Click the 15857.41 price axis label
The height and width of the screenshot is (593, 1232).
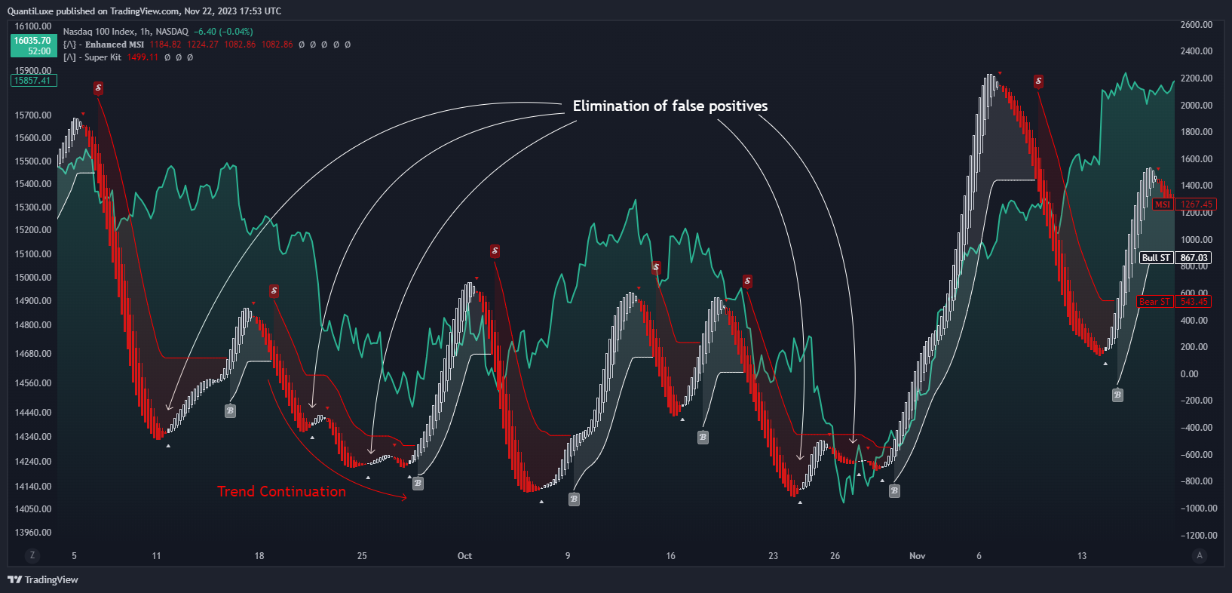(x=33, y=81)
